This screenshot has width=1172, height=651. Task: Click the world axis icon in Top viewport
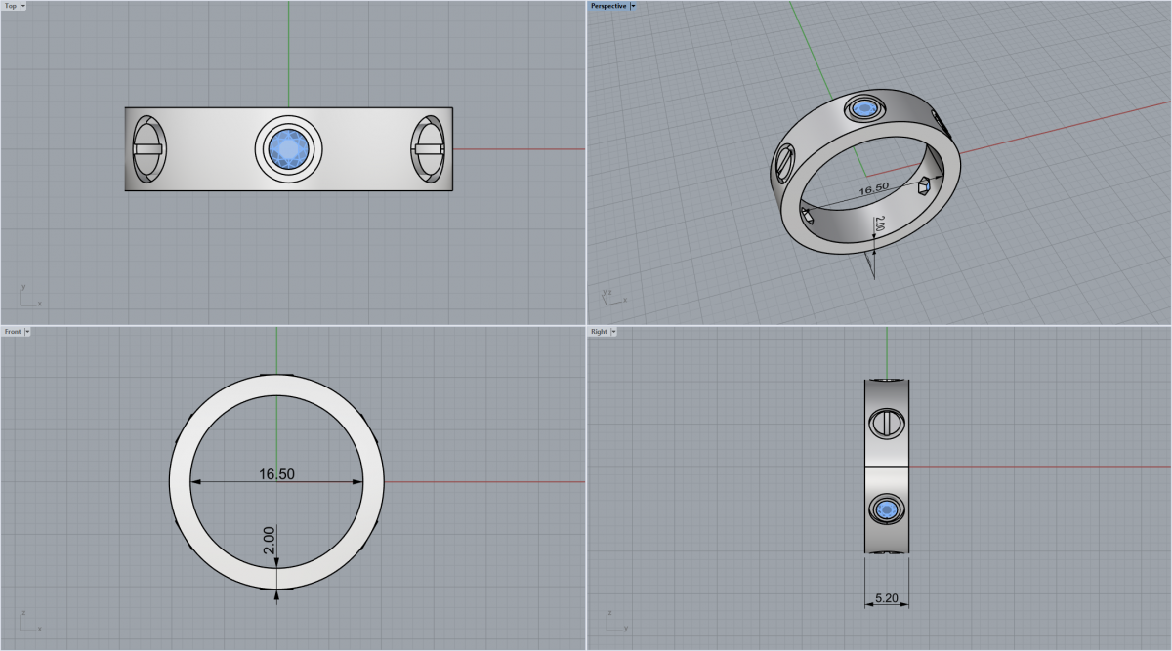coord(29,297)
